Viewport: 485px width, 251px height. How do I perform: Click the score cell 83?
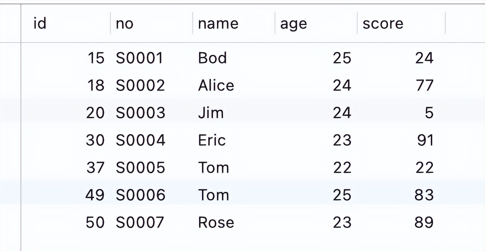pos(424,195)
